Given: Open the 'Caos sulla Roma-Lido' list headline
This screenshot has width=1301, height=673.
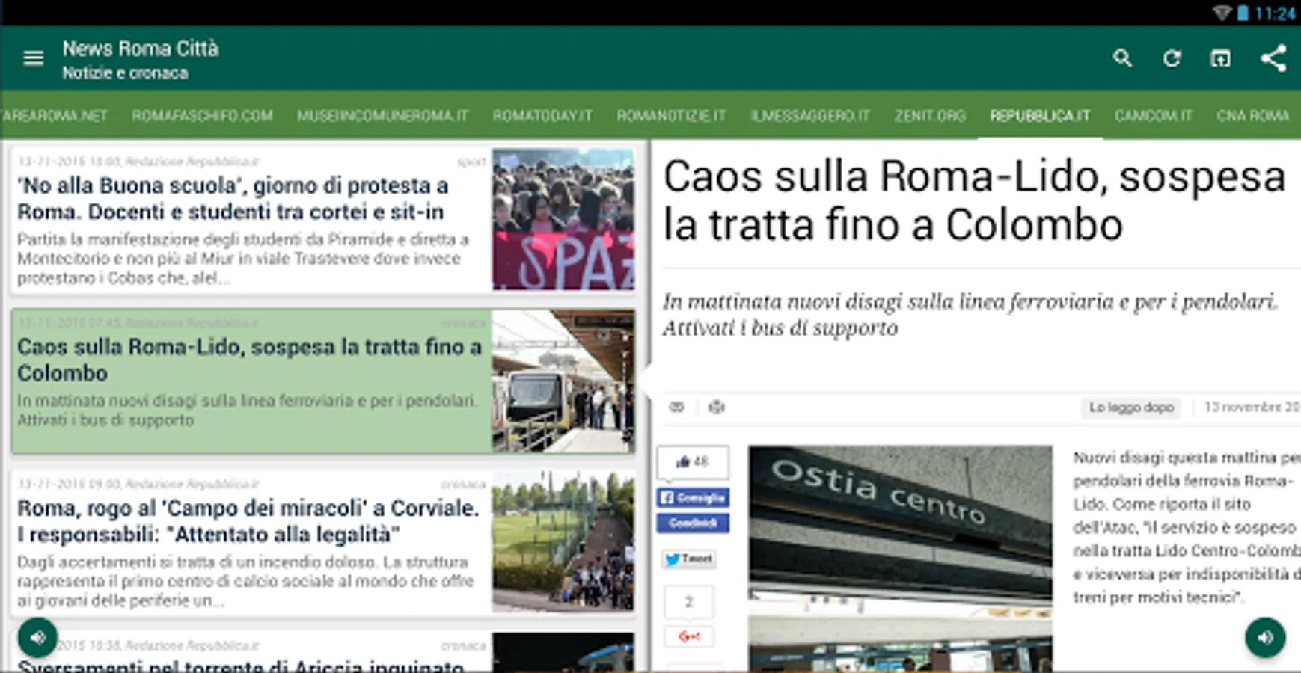Looking at the screenshot, I should coord(249,360).
